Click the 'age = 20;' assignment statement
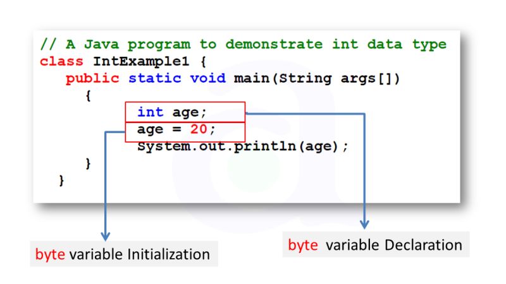Screen dimensions: 506x284 click(x=176, y=129)
